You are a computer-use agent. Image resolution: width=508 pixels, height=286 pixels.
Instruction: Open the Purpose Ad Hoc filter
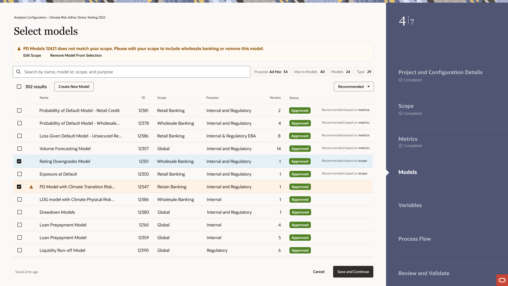click(271, 72)
